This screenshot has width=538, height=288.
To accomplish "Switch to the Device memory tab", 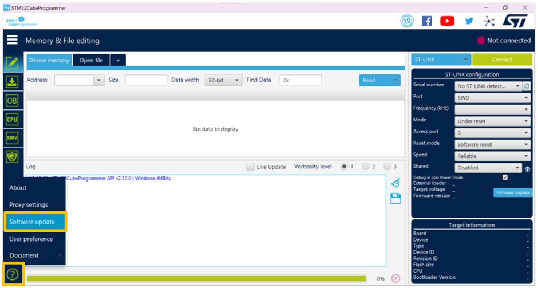I will click(49, 60).
